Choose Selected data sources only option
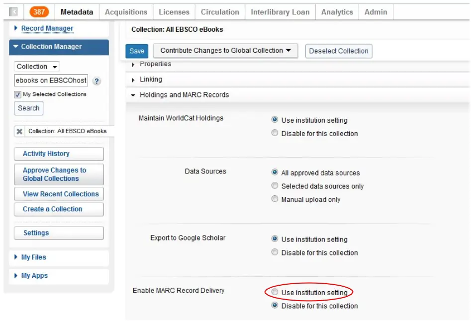This screenshot has width=471, height=323. pyautogui.click(x=275, y=186)
